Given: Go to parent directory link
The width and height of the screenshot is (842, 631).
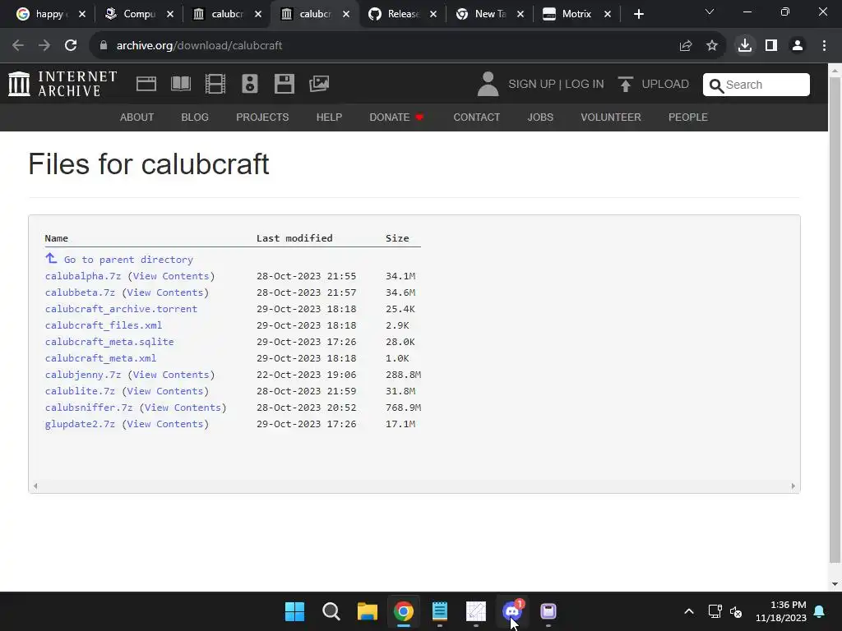Looking at the screenshot, I should pos(128,259).
